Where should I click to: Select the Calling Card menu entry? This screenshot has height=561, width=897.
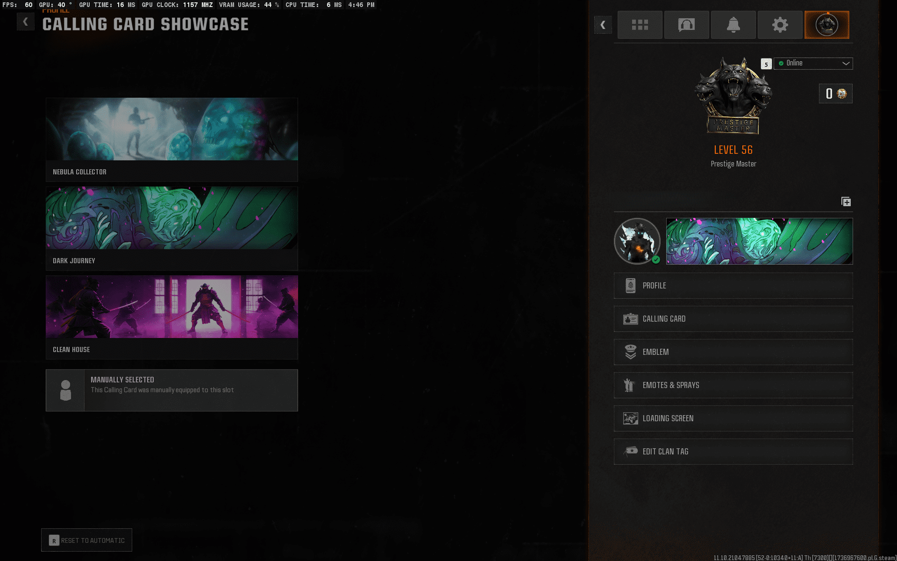733,319
